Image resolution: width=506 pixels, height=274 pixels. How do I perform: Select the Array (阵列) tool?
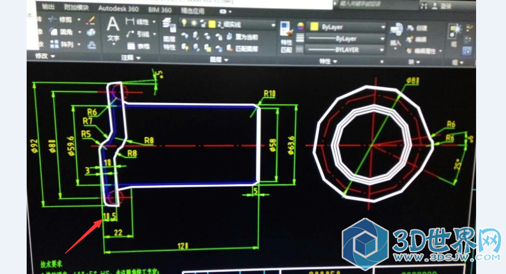(61, 44)
